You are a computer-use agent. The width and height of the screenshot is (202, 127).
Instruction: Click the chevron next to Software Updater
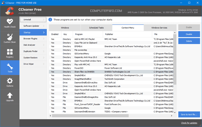point(44,26)
